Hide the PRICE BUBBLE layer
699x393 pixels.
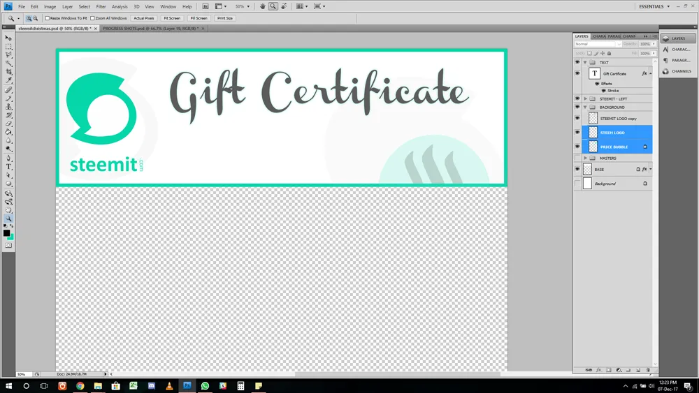(x=577, y=147)
